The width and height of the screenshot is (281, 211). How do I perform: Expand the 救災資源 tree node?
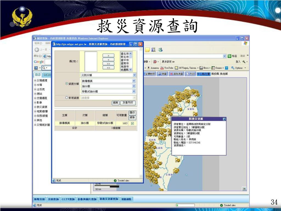pyautogui.click(x=35, y=107)
